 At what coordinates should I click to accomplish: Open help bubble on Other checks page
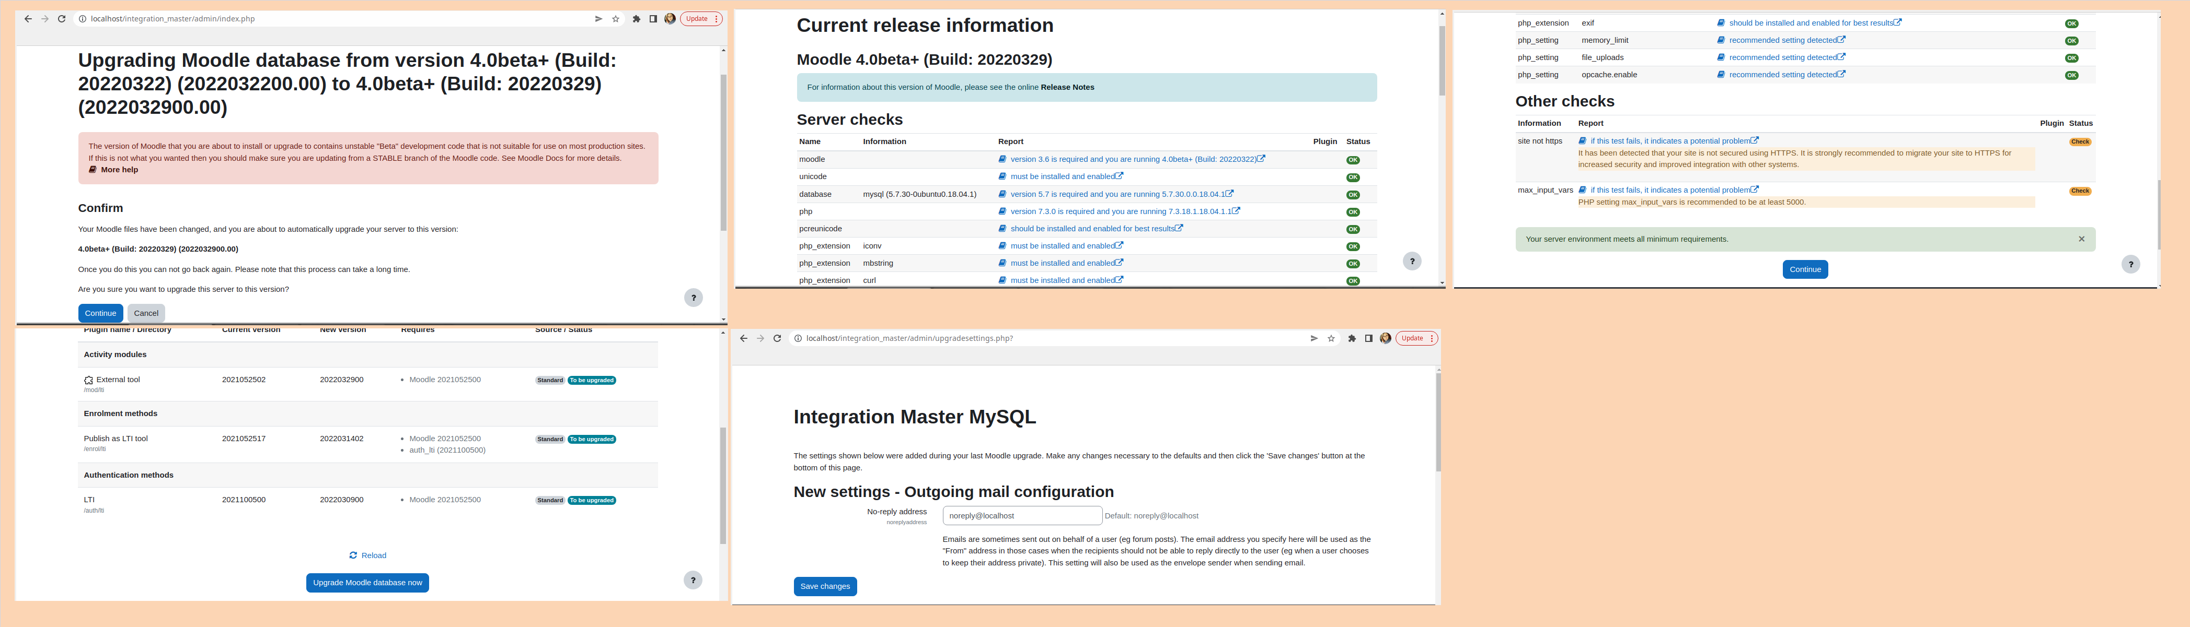(x=2130, y=264)
